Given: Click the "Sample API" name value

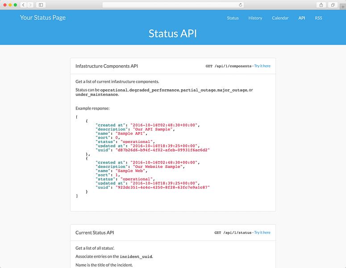Looking at the screenshot, I should (130, 134).
